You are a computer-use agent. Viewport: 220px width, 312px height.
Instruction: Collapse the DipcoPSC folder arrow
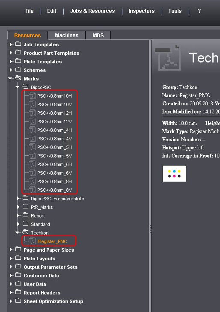point(17,87)
